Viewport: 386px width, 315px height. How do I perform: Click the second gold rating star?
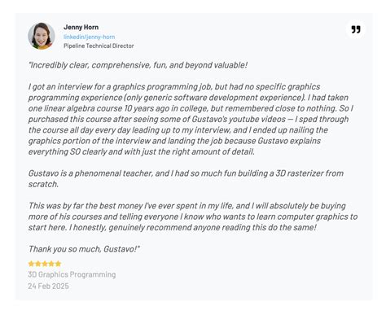click(x=38, y=264)
